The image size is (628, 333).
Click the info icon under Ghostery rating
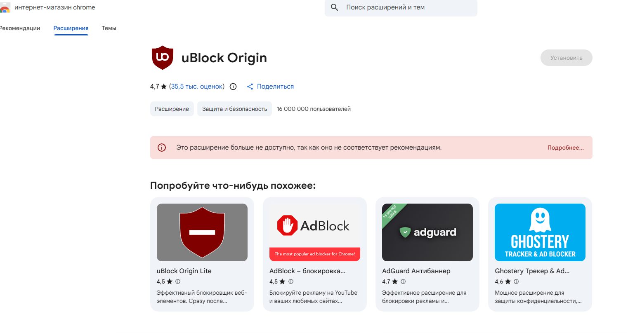point(516,281)
